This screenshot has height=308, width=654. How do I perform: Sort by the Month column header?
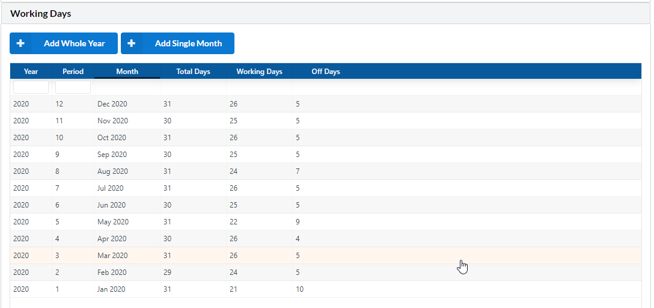coord(127,72)
